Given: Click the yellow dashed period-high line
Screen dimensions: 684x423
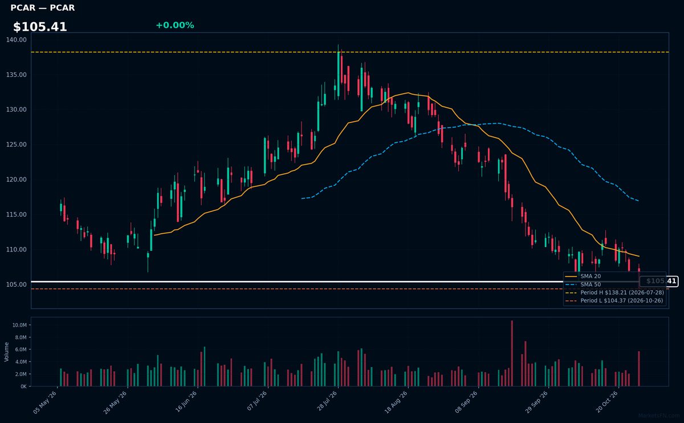Looking at the screenshot, I should pos(349,52).
